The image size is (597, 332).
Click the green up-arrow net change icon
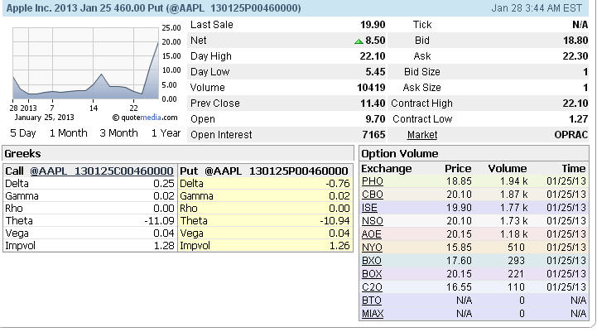(359, 41)
